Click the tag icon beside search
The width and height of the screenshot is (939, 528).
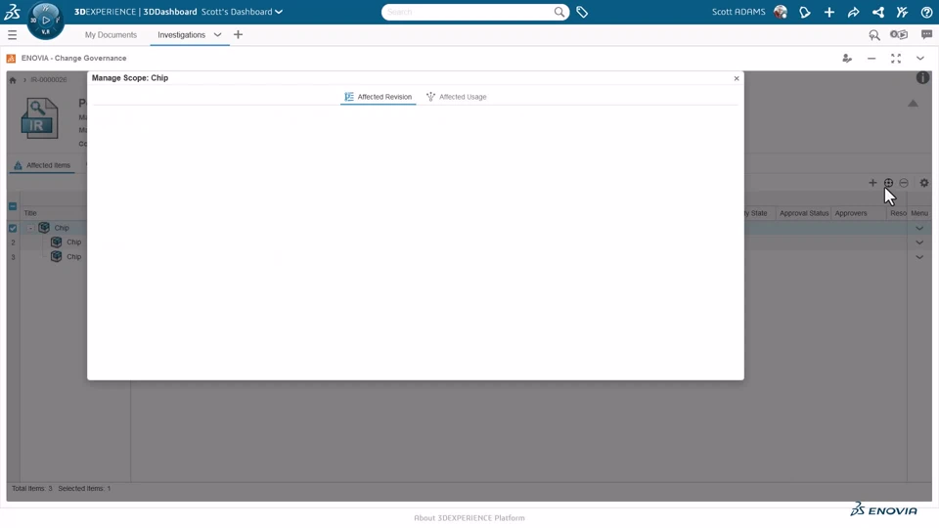point(582,12)
